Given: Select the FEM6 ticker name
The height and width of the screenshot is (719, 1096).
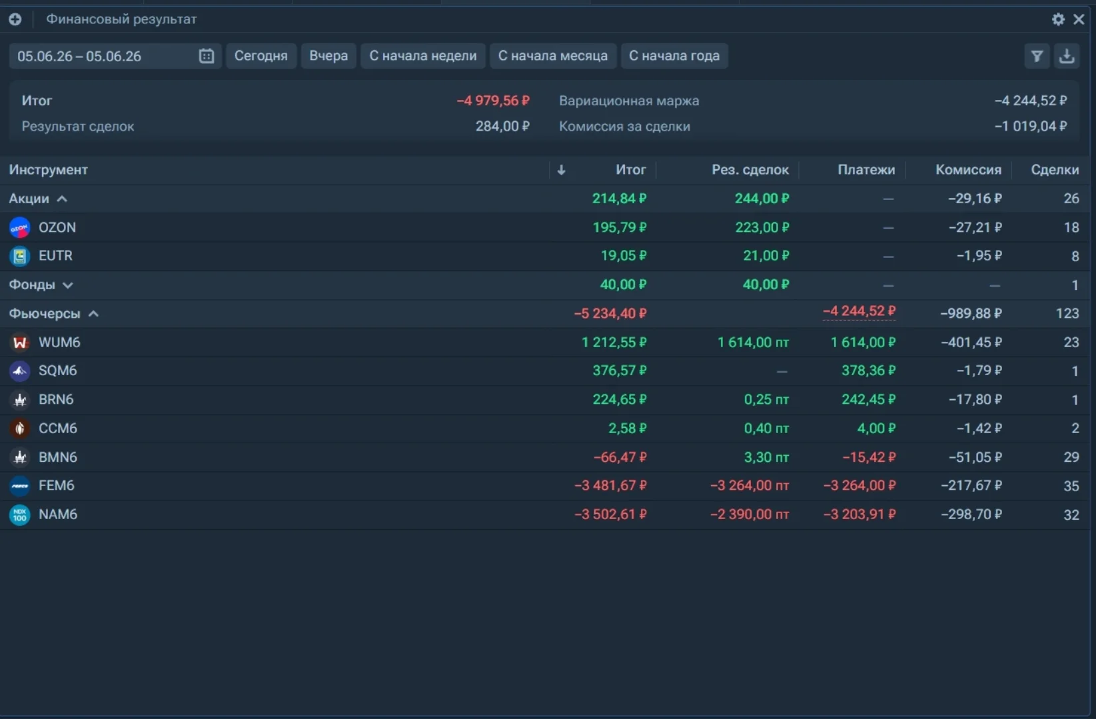Looking at the screenshot, I should [x=57, y=486].
